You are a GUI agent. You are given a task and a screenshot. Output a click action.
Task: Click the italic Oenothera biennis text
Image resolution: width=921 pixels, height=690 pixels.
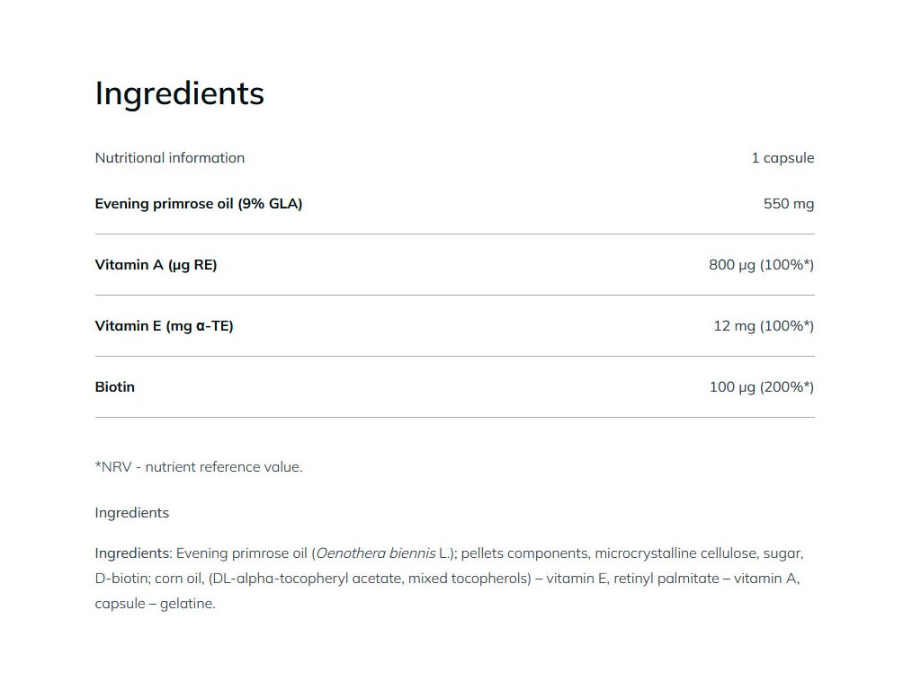click(x=376, y=553)
